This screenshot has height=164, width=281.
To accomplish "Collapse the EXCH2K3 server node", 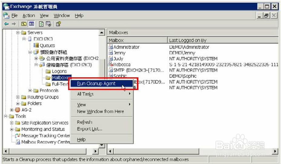I will tap(24, 39).
